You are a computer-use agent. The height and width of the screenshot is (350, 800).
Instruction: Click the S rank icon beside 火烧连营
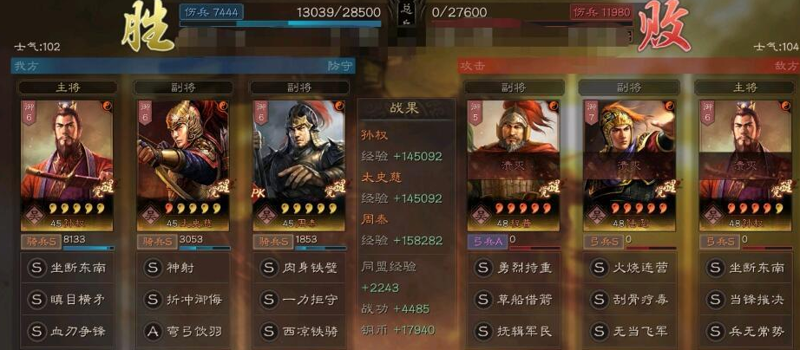[599, 268]
